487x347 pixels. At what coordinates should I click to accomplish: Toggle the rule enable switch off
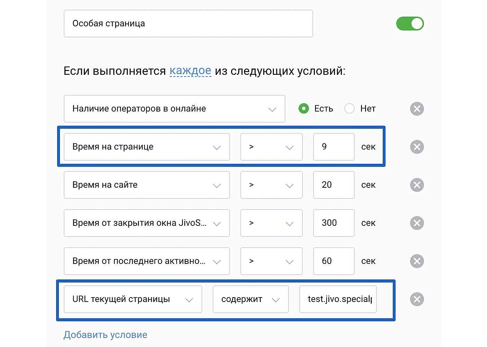pos(410,24)
